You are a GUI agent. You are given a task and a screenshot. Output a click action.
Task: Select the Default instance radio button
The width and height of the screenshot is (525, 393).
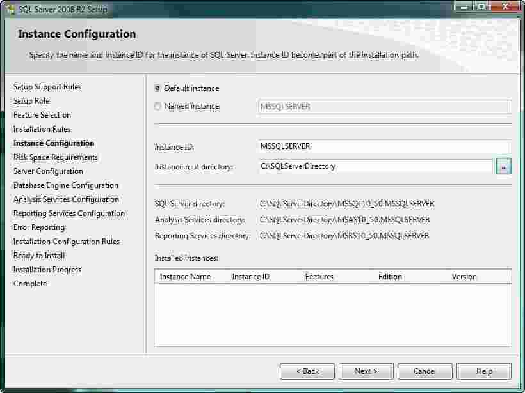pos(157,88)
